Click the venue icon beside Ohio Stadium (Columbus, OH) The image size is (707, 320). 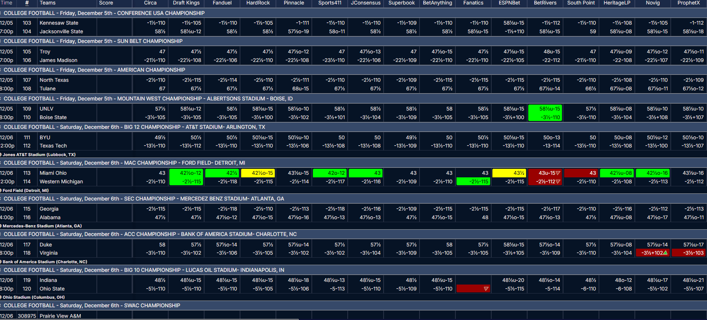[1, 297]
